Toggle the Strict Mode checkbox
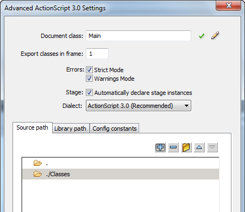The image size is (245, 212). tap(89, 70)
